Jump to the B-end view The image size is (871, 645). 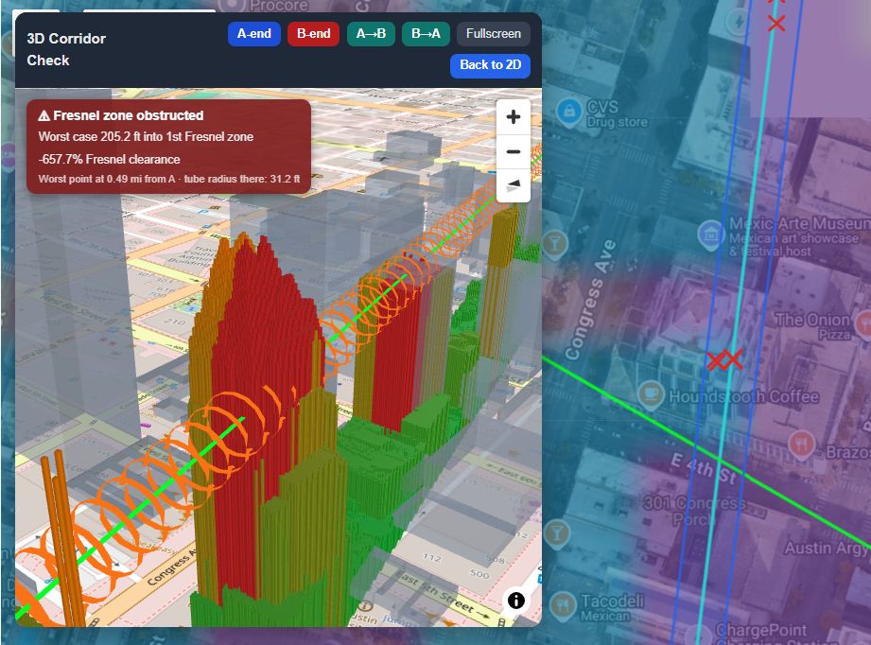pos(313,34)
